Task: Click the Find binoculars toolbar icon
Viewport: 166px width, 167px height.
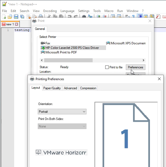Action: click(x=84, y=16)
